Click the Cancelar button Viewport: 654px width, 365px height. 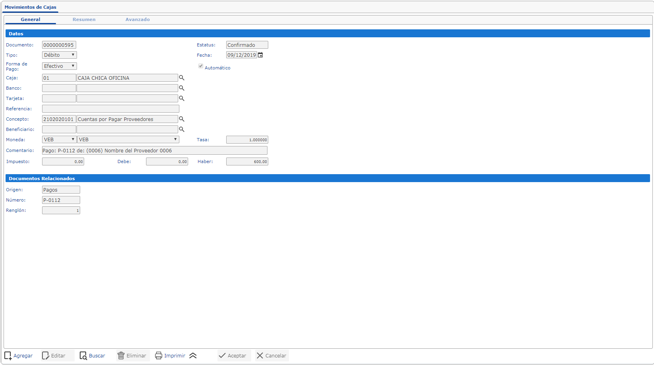(x=271, y=355)
